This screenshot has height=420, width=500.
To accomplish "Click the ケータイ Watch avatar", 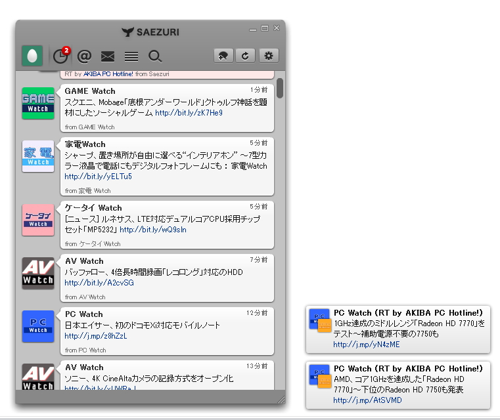I will tap(38, 220).
